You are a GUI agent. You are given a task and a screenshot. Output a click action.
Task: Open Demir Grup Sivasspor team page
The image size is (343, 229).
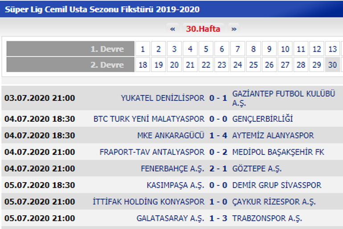277,185
